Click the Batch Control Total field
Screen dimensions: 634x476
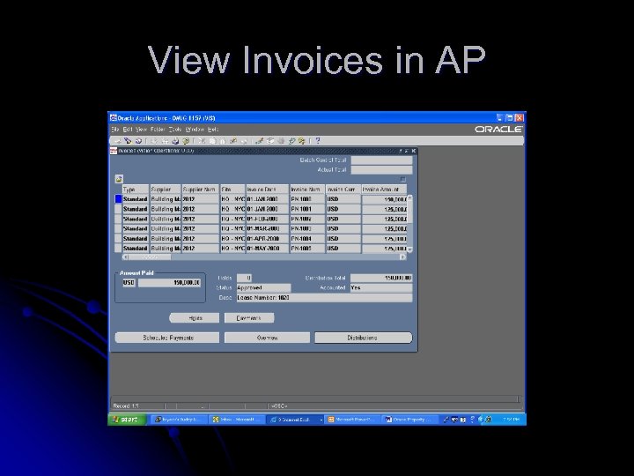[381, 160]
